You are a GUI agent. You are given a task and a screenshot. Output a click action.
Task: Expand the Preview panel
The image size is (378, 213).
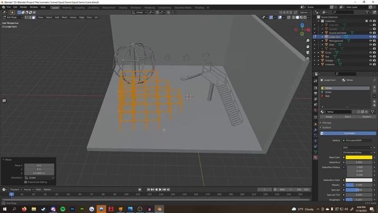coord(327,122)
